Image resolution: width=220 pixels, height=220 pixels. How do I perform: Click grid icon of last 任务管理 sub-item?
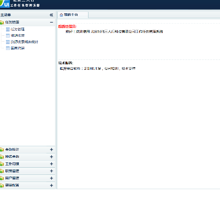8,48
